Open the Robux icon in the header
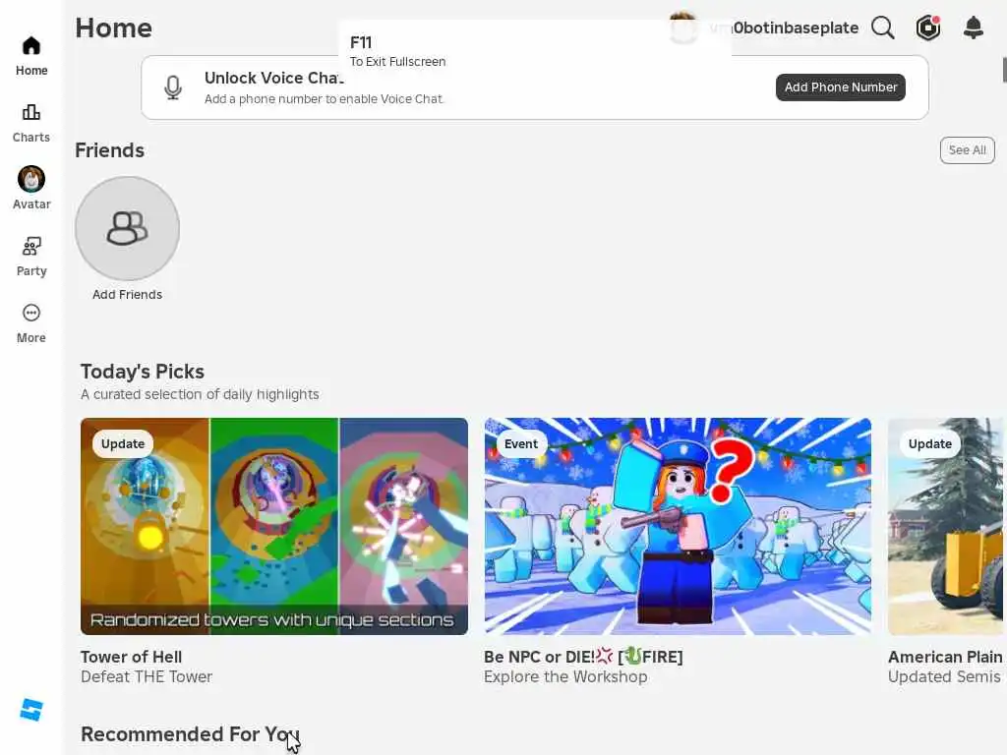1007x755 pixels. click(x=928, y=29)
